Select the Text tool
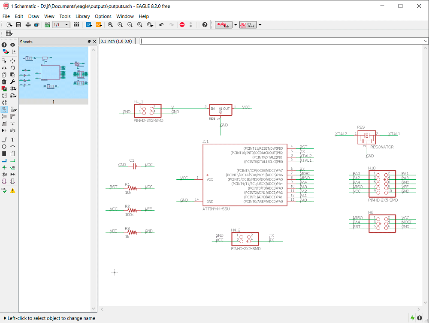Image resolution: width=429 pixels, height=323 pixels. pyautogui.click(x=12, y=139)
